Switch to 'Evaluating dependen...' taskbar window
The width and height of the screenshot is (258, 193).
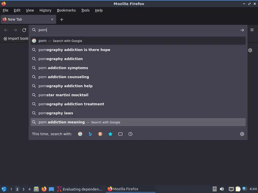(80, 189)
